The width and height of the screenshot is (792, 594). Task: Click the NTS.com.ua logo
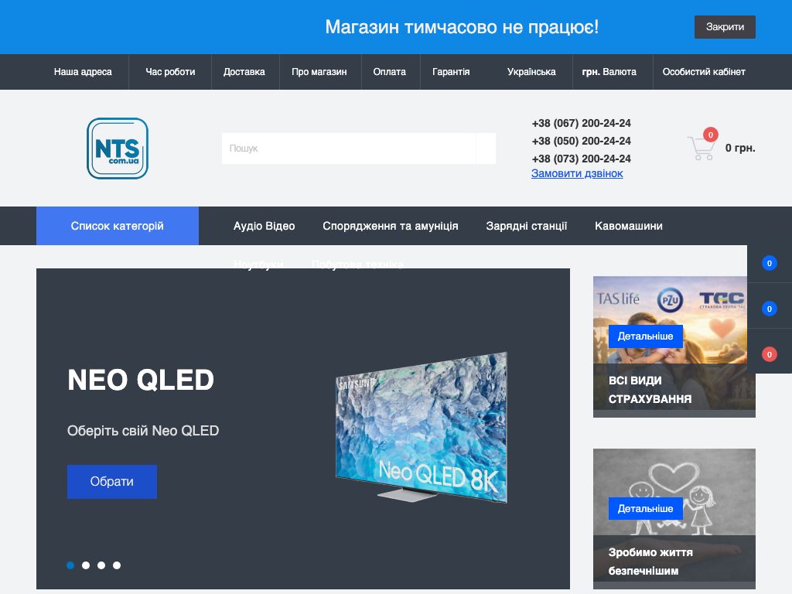tap(118, 148)
